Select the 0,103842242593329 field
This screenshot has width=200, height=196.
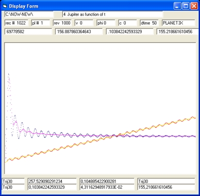pos(52,187)
